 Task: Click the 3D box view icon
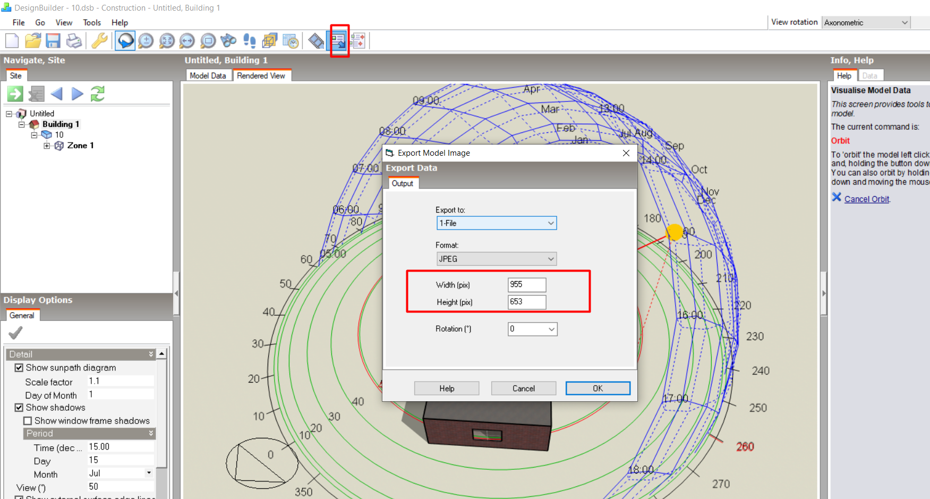(270, 41)
